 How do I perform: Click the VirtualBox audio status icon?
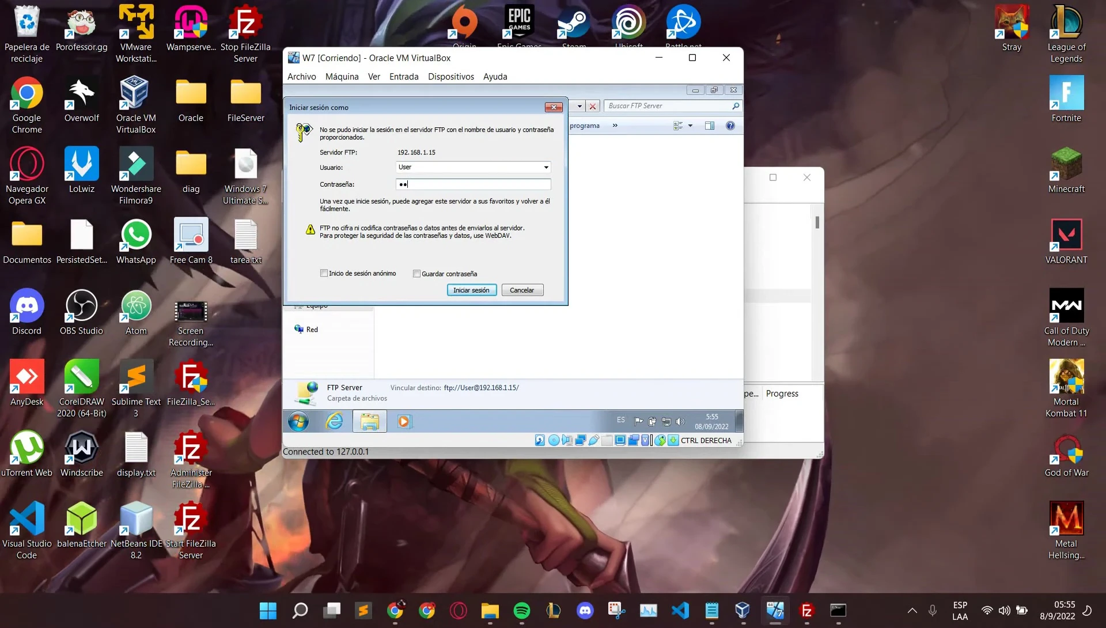pyautogui.click(x=567, y=441)
